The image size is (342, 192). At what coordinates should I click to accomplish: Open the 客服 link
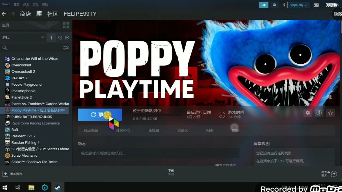(x=235, y=131)
